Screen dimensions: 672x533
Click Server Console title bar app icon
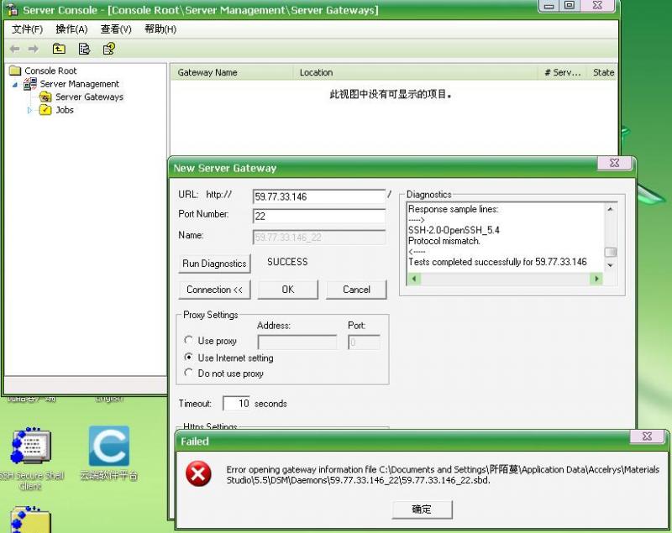tap(12, 9)
